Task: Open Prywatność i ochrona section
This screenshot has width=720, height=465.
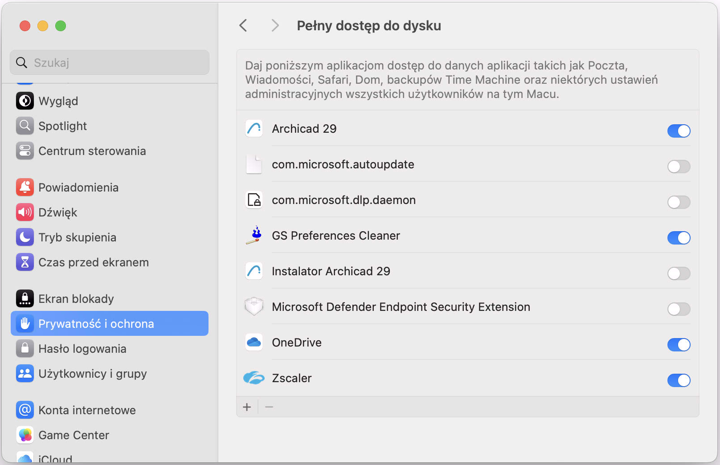Action: [96, 323]
